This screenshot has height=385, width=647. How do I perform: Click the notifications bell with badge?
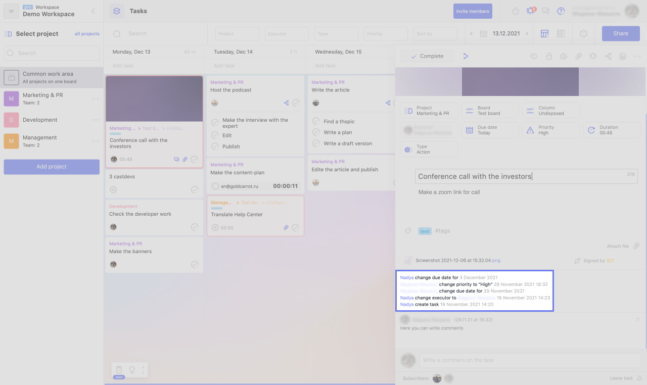point(530,11)
